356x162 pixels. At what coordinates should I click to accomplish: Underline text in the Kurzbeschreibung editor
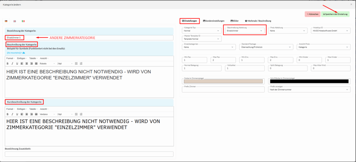17,114
